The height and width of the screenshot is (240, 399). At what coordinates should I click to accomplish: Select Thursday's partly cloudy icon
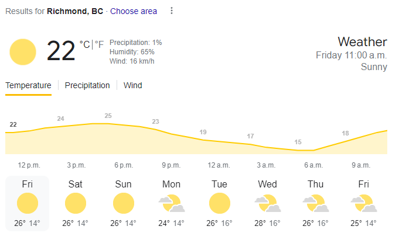[316, 203]
